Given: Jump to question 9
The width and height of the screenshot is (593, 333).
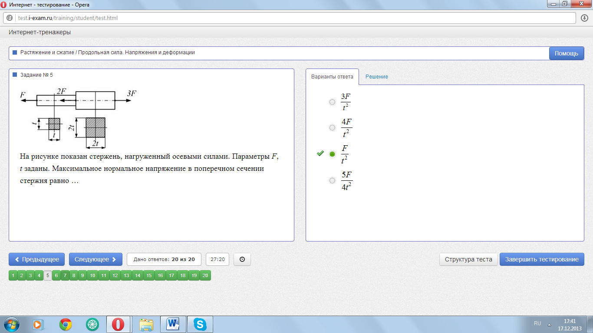Looking at the screenshot, I should 82,275.
